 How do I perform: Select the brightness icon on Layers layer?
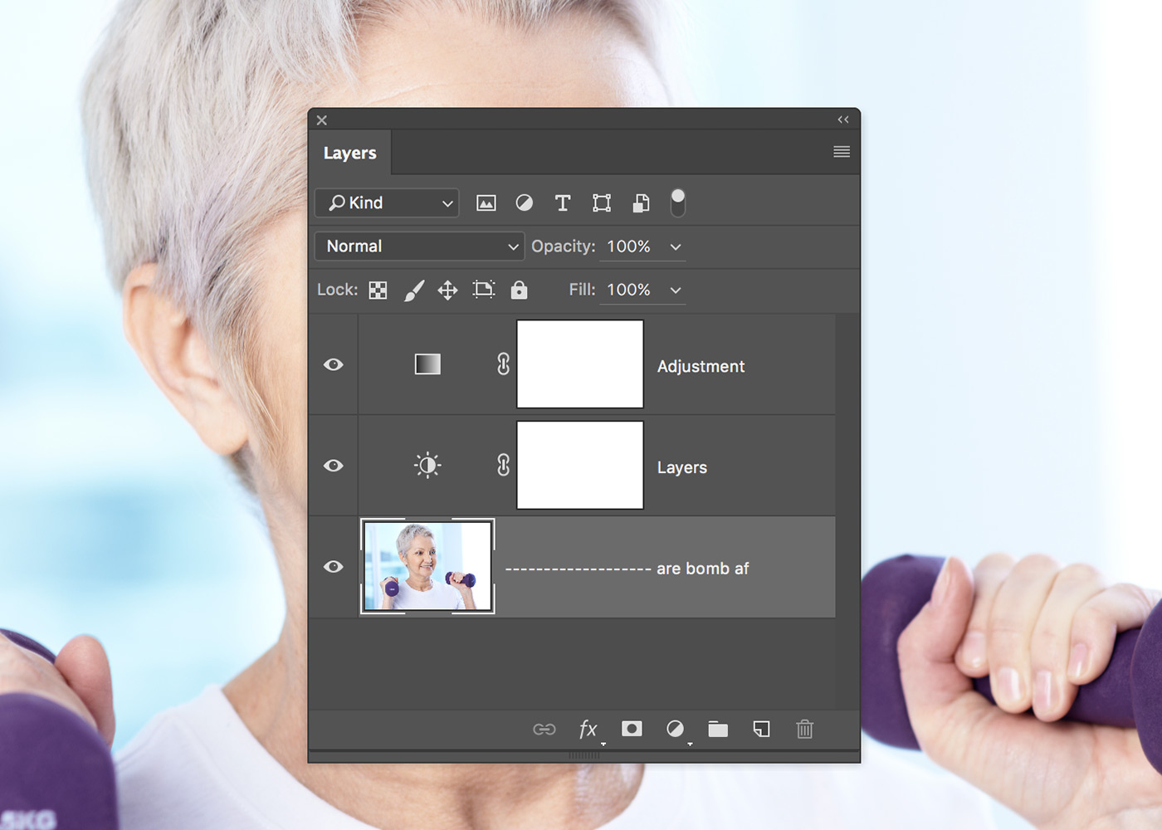click(427, 466)
